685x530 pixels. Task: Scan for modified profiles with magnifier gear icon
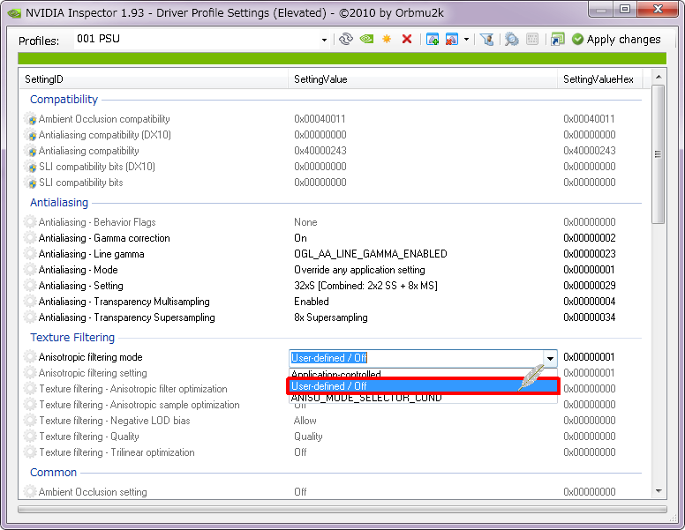512,40
